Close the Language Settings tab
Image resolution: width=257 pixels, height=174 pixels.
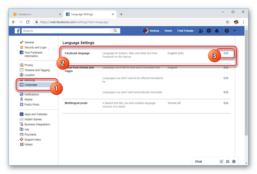113,14
